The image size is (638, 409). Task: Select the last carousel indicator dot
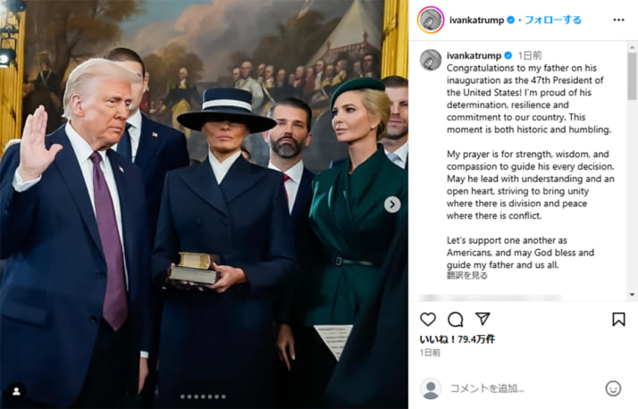coord(223,396)
